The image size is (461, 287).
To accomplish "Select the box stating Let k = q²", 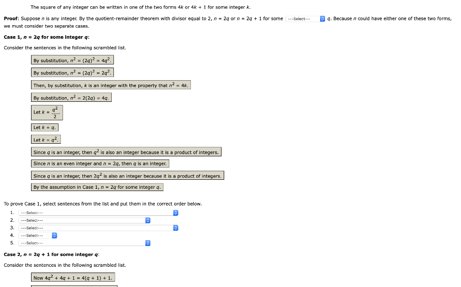I will tap(46, 139).
